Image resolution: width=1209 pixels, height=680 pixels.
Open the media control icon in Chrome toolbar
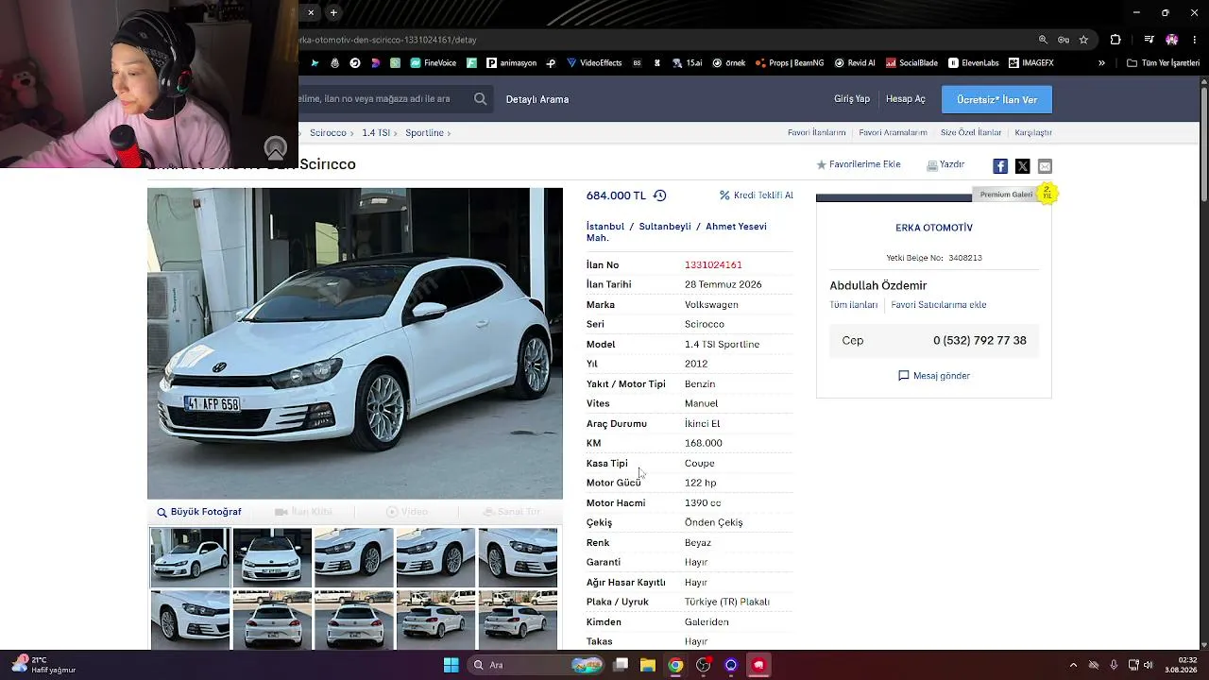point(1149,40)
